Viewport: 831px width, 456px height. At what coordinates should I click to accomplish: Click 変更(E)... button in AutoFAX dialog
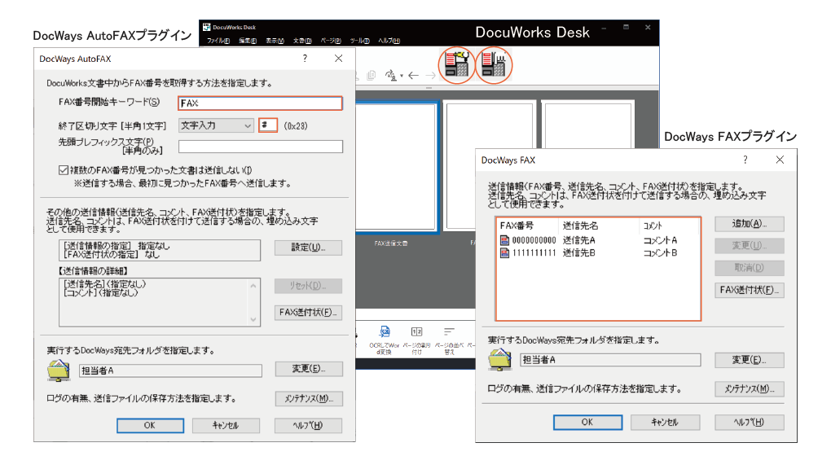309,369
